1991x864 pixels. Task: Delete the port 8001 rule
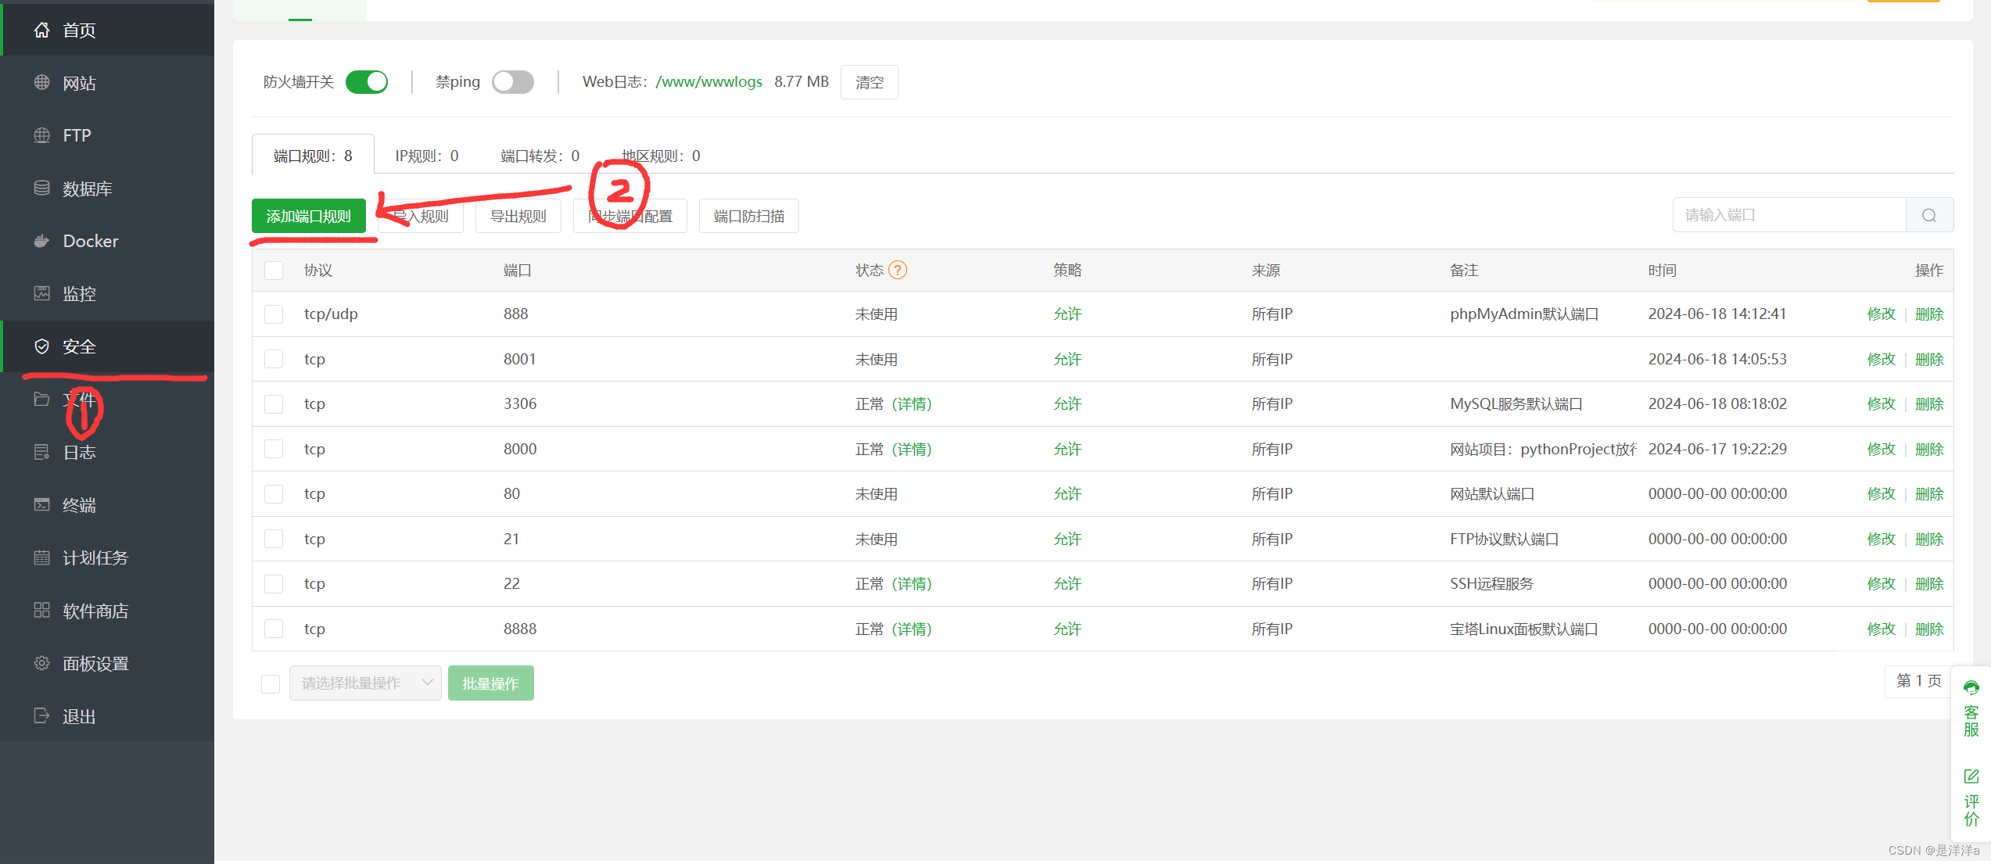pyautogui.click(x=1928, y=359)
